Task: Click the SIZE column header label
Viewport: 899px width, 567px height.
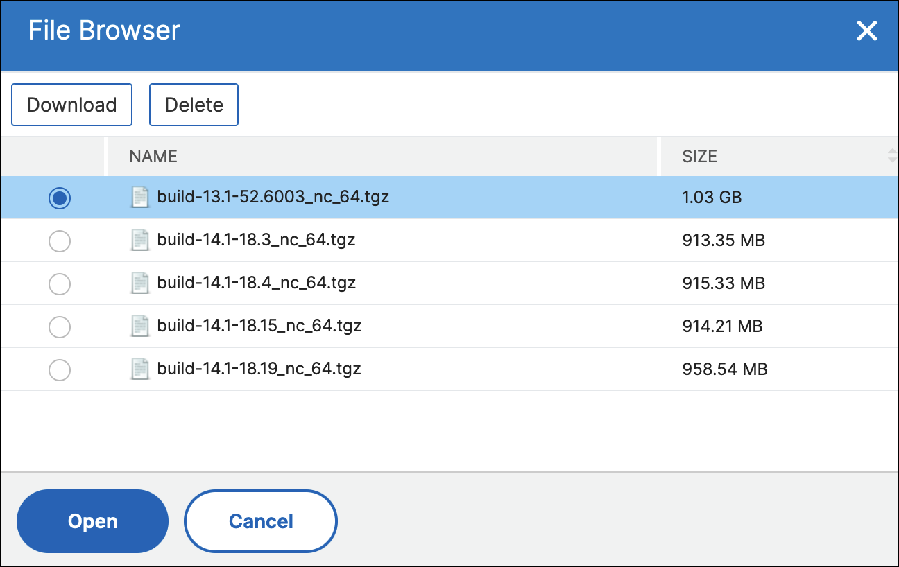Action: click(699, 157)
